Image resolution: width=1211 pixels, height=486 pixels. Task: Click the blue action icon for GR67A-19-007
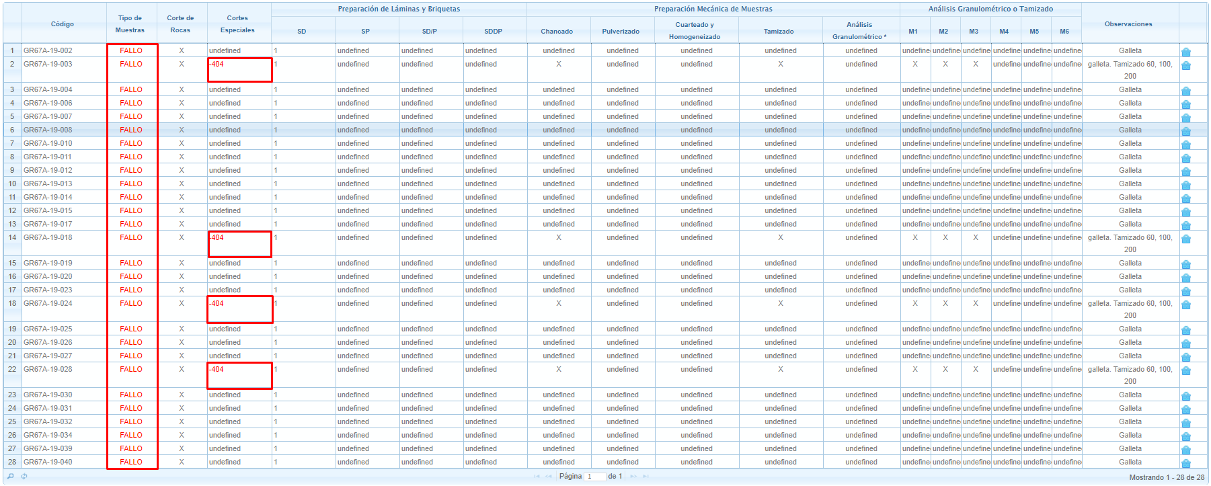coord(1186,118)
